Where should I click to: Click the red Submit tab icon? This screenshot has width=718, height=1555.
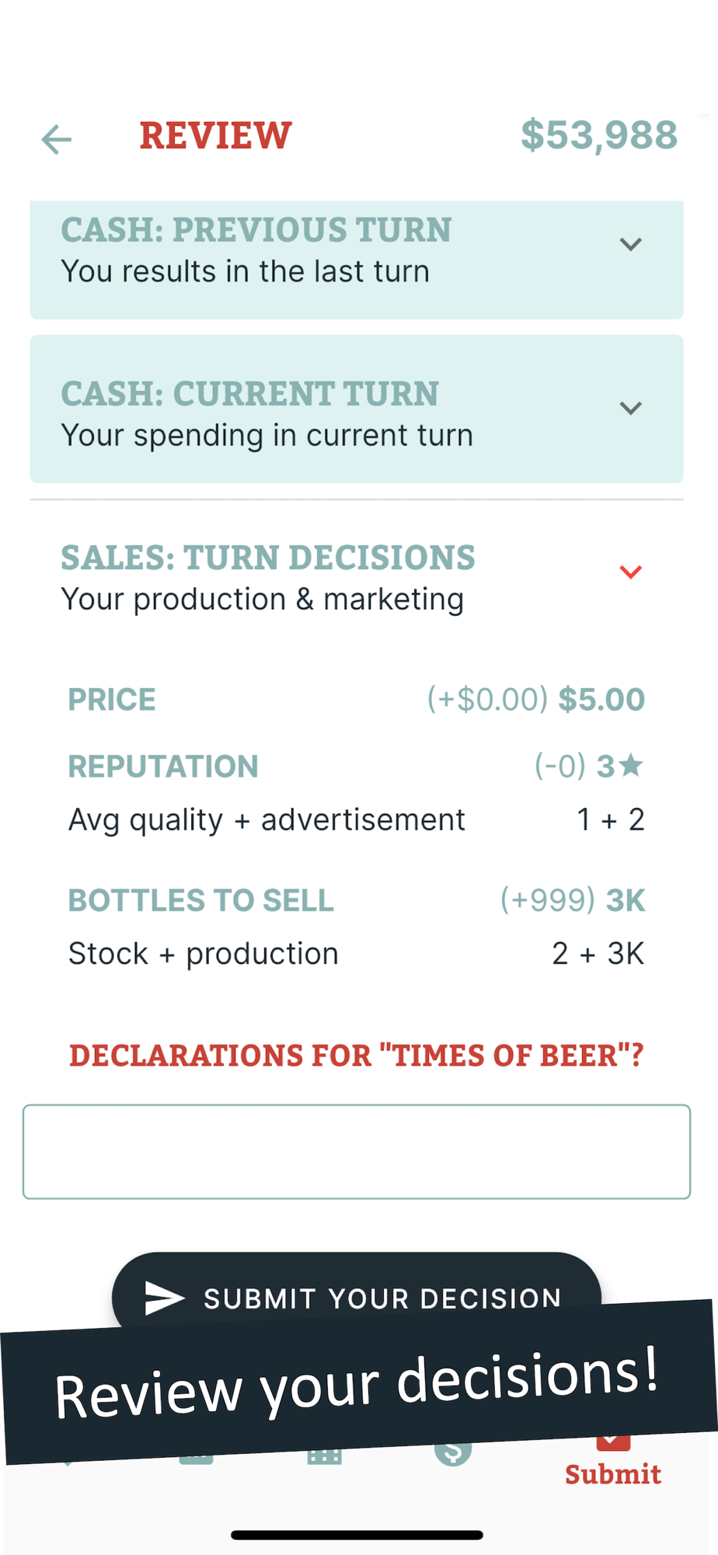point(613,1445)
